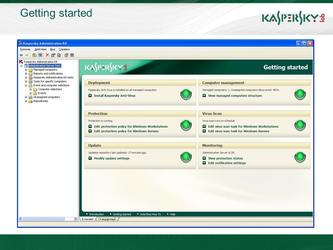333x250 pixels.
Task: Click the Tasks for specific computers icon
Action: click(31, 81)
